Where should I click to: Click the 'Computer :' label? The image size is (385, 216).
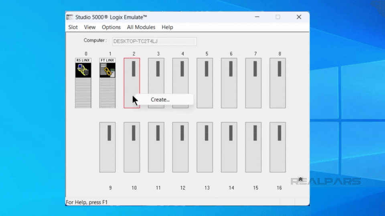pyautogui.click(x=95, y=40)
